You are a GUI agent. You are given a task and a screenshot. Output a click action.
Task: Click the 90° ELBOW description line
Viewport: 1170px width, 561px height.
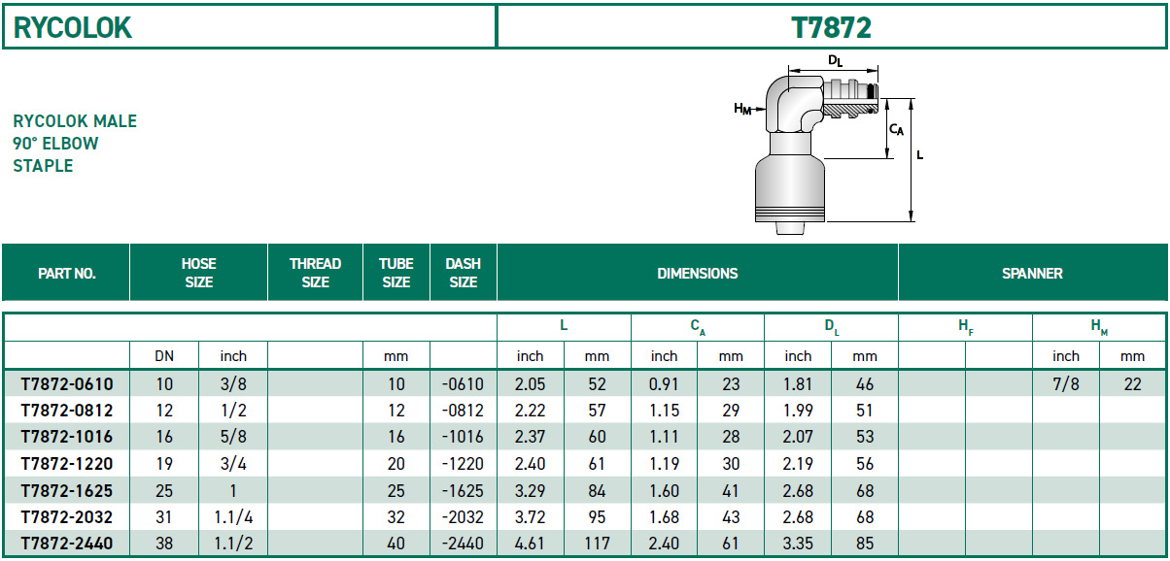tap(55, 144)
